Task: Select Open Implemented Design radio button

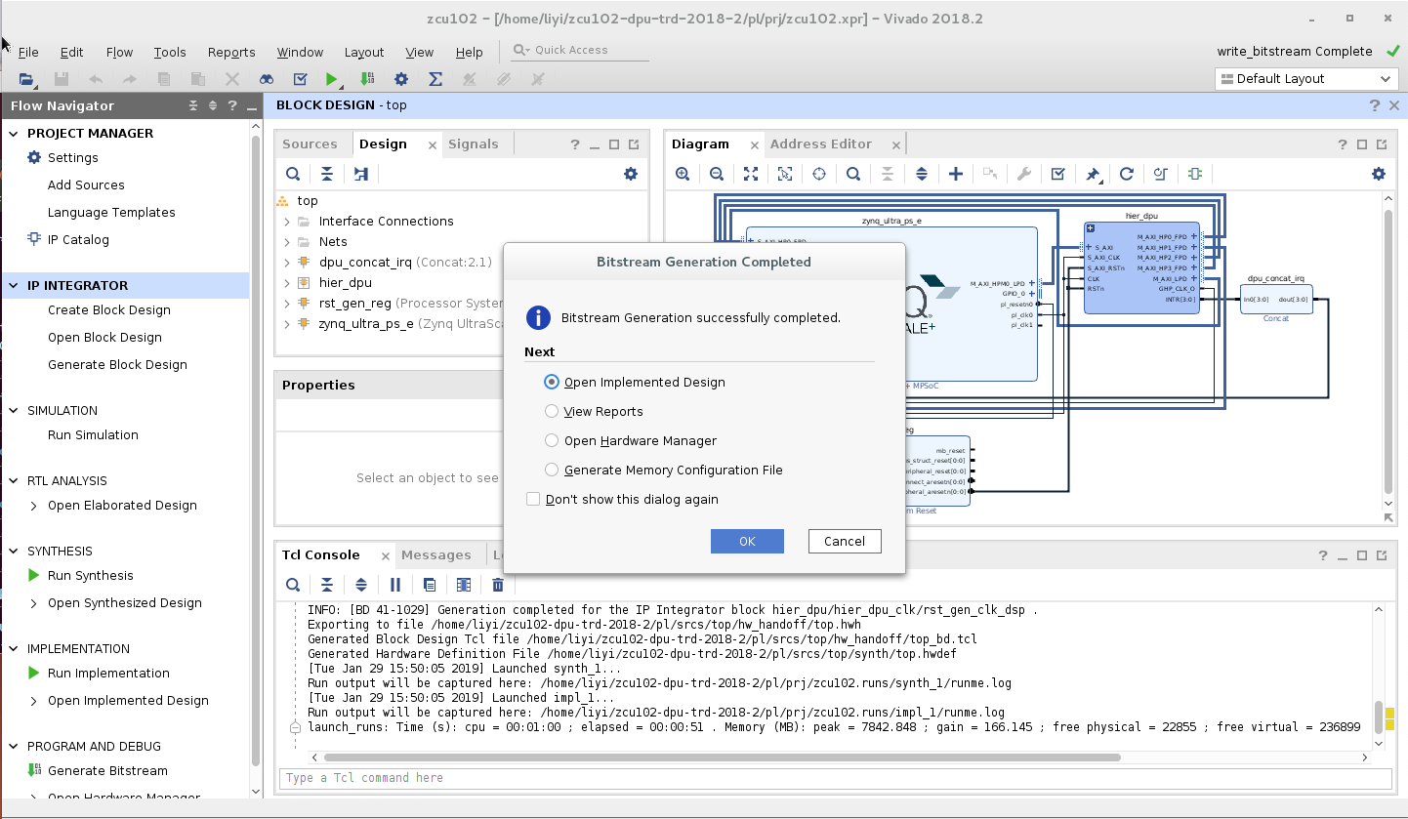Action: coord(552,382)
